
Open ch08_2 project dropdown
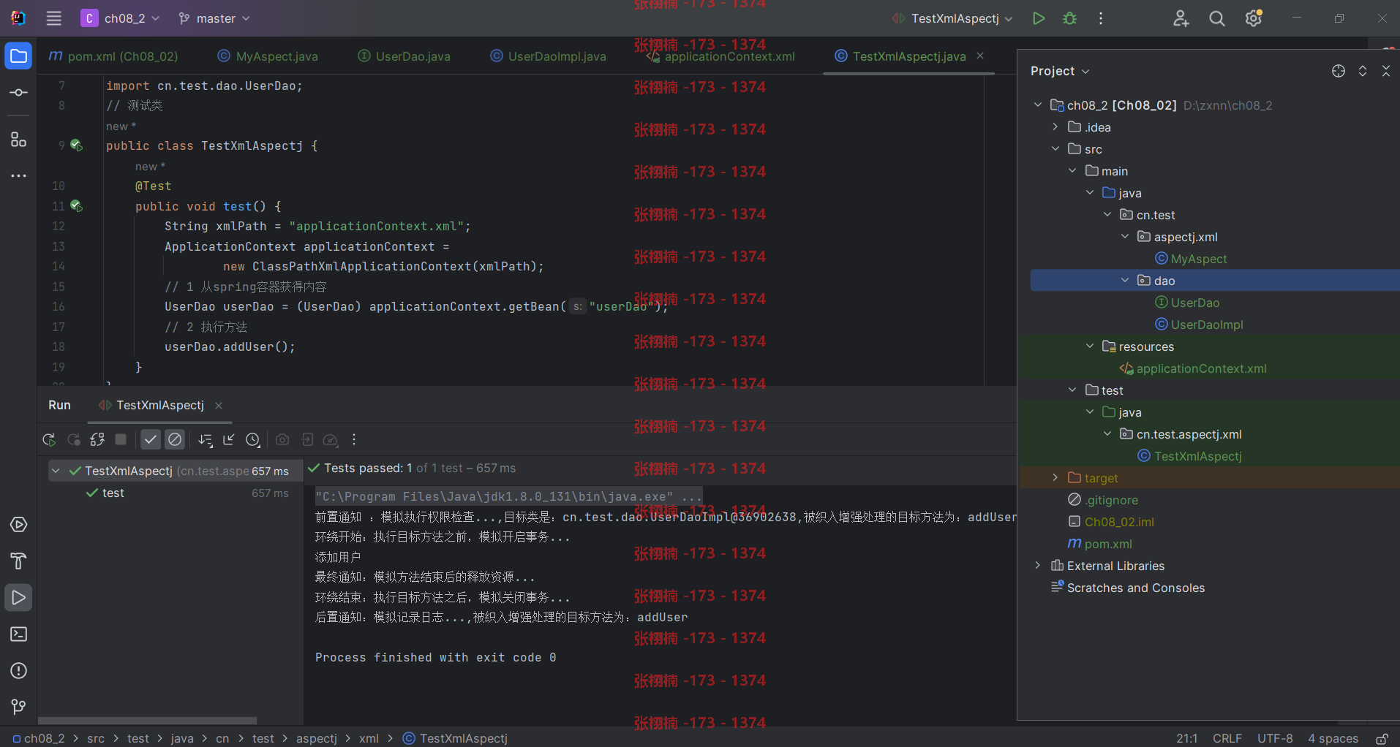coord(121,18)
